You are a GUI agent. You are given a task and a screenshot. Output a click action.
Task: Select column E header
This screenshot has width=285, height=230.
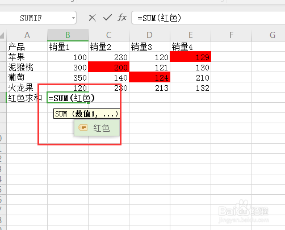[x=190, y=35]
